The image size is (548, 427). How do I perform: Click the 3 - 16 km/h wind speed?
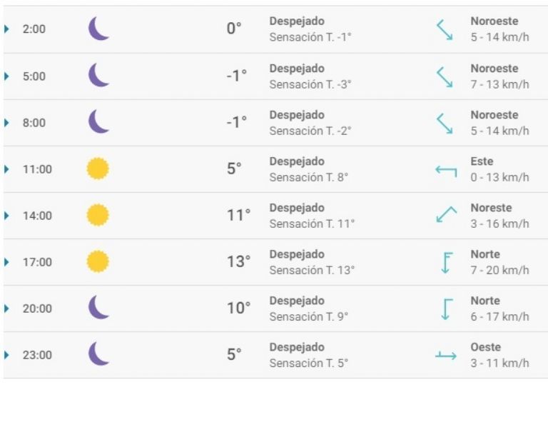click(x=499, y=223)
